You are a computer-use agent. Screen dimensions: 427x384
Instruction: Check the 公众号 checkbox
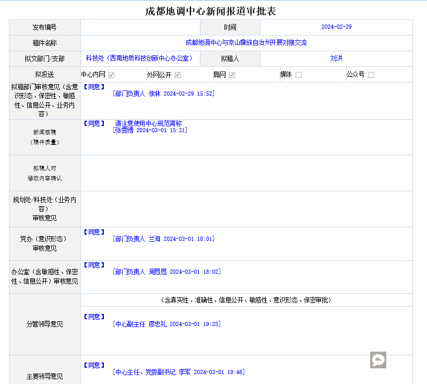coord(371,75)
